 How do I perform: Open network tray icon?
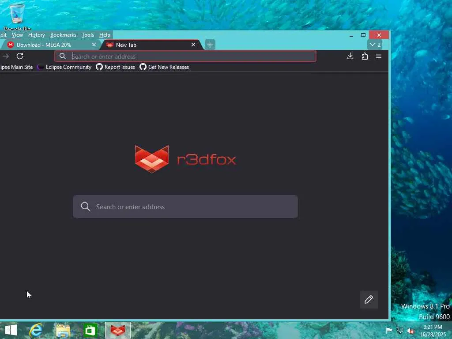[400, 330]
